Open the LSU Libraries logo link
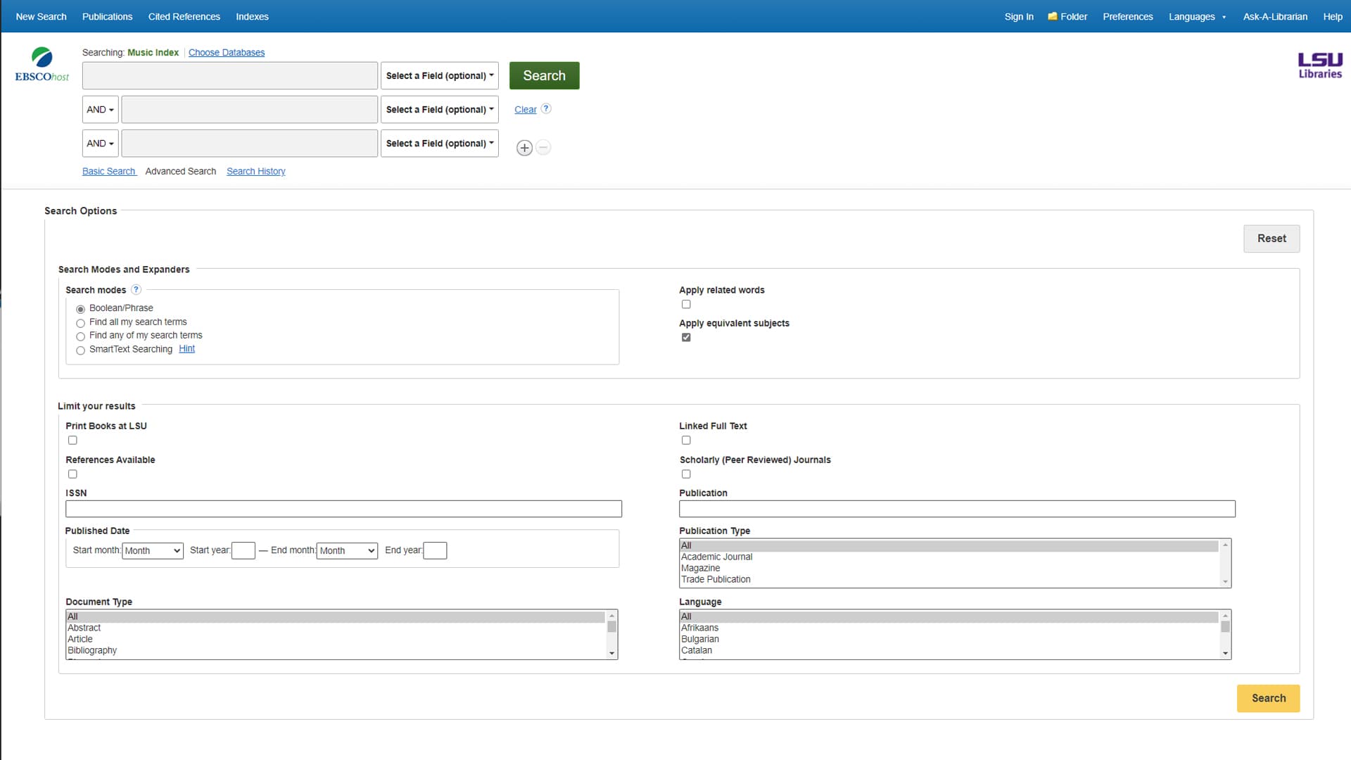 (1320, 65)
